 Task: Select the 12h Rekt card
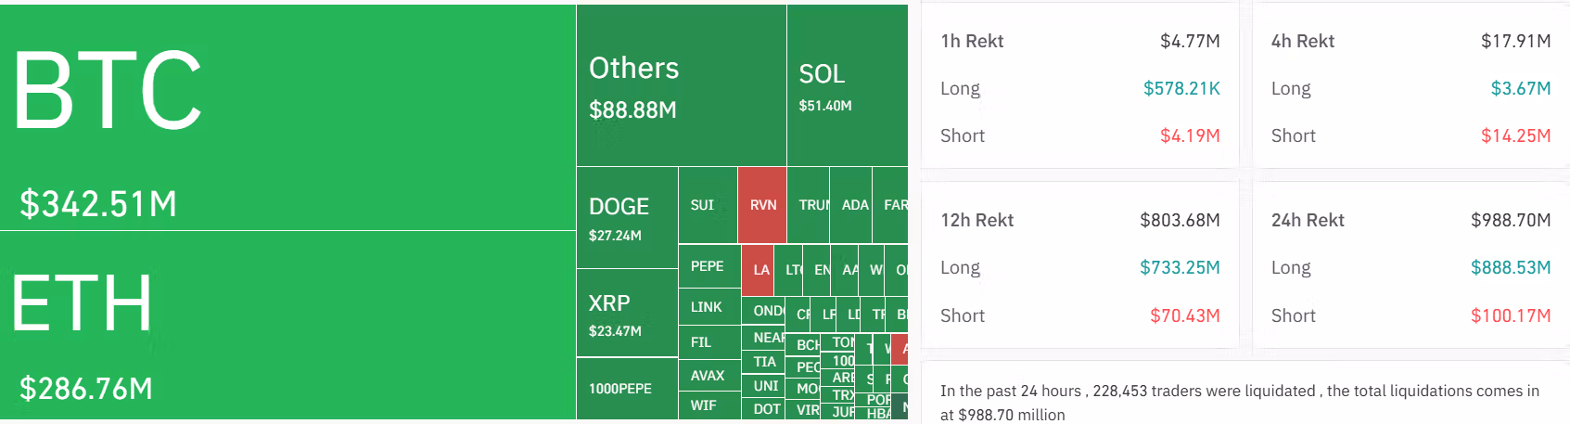tap(1080, 264)
